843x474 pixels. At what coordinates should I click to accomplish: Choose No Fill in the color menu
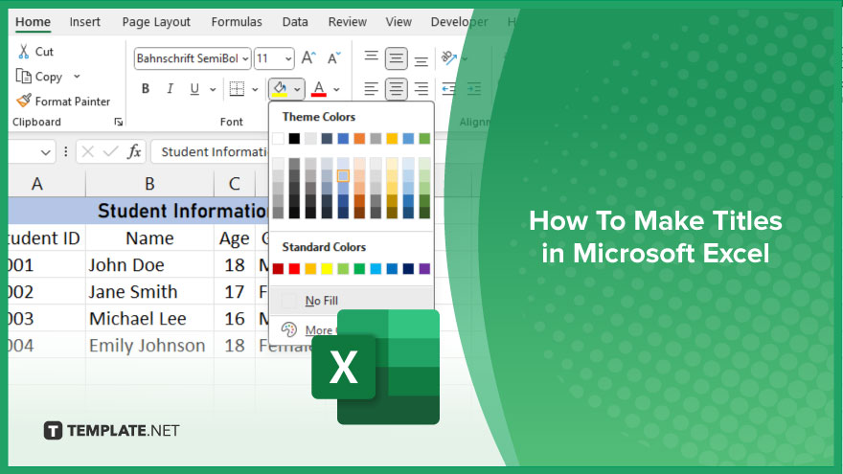(x=352, y=301)
